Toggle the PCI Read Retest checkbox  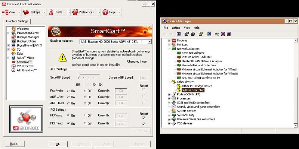(x=144, y=124)
